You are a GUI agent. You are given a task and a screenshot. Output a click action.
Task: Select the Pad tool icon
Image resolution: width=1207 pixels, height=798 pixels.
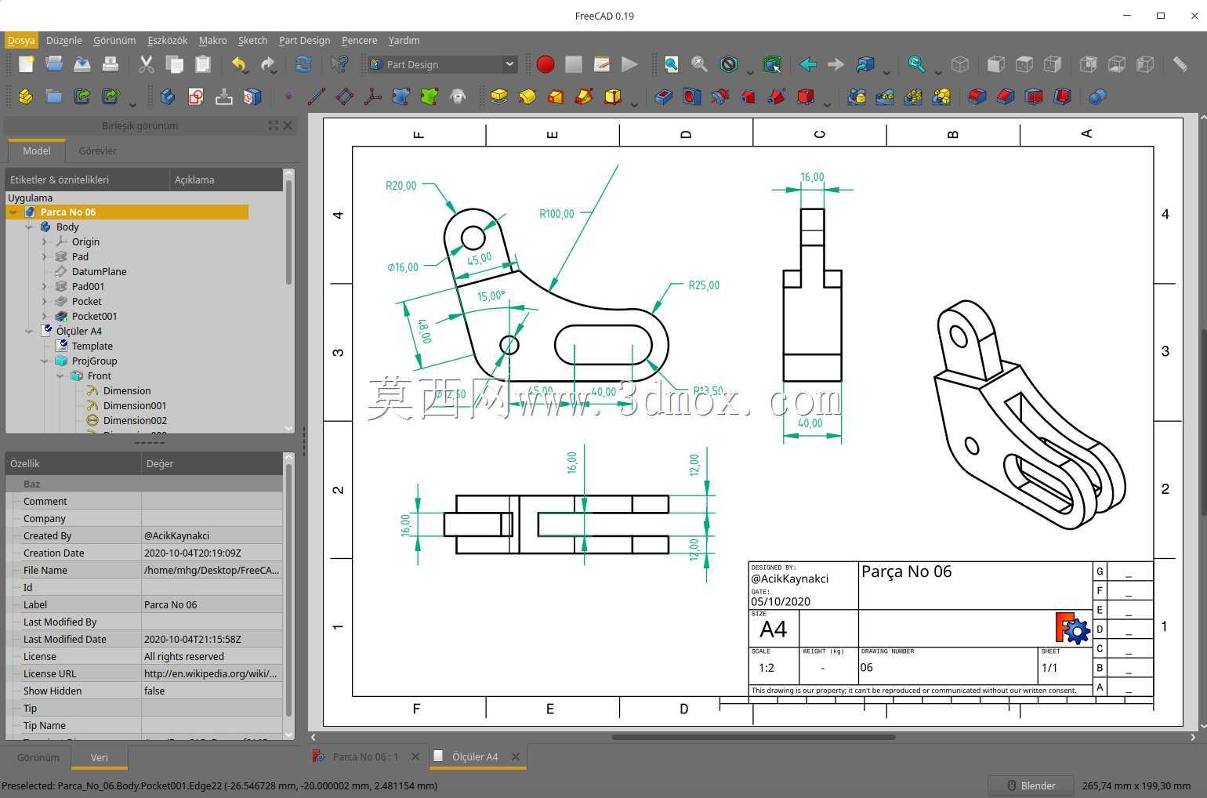[x=499, y=96]
